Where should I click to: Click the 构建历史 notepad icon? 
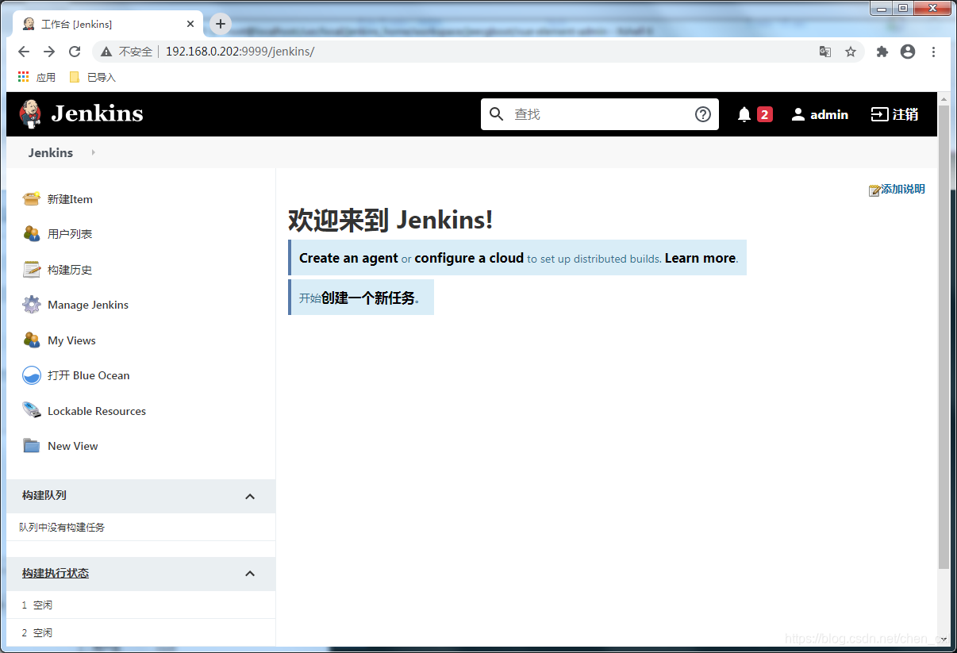click(x=32, y=270)
